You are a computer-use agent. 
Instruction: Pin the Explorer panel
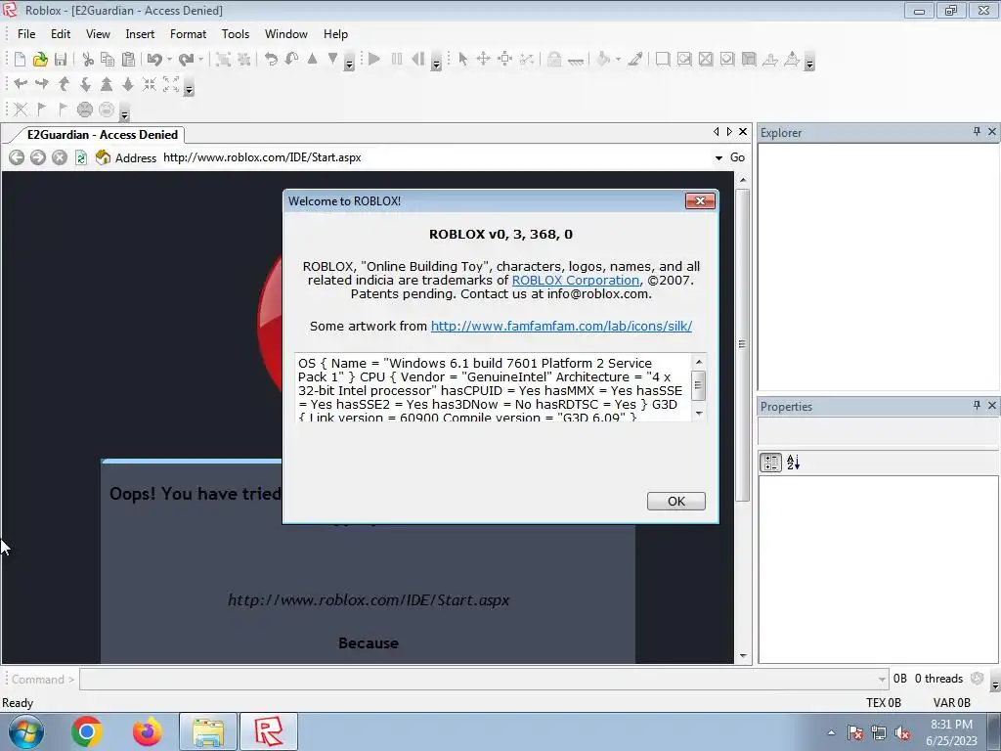pos(977,132)
